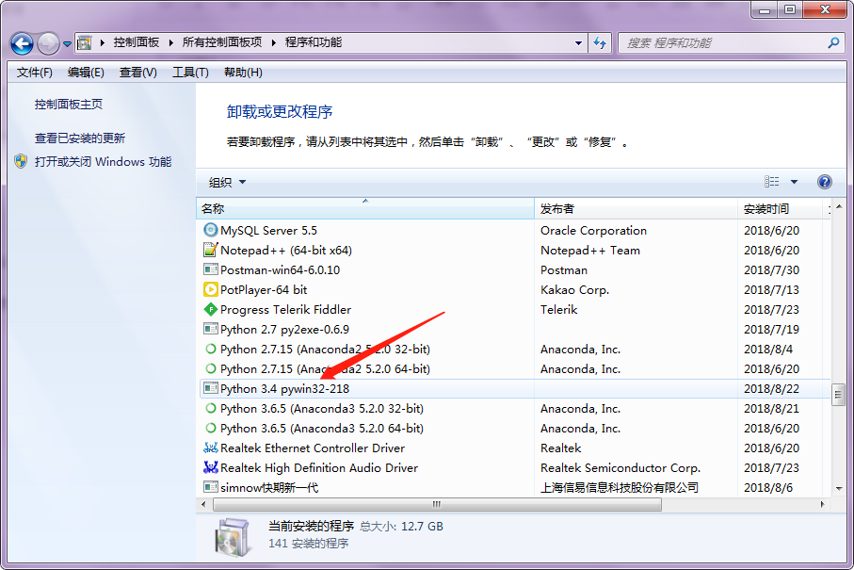
Task: Select Python 3.4 pywin32-218 name text
Action: [x=285, y=388]
